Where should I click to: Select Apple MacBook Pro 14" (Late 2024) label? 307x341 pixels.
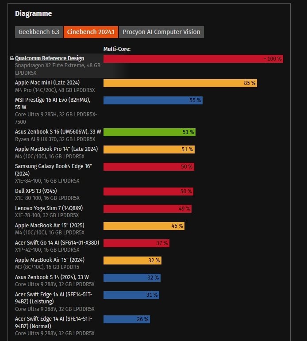pyautogui.click(x=56, y=149)
